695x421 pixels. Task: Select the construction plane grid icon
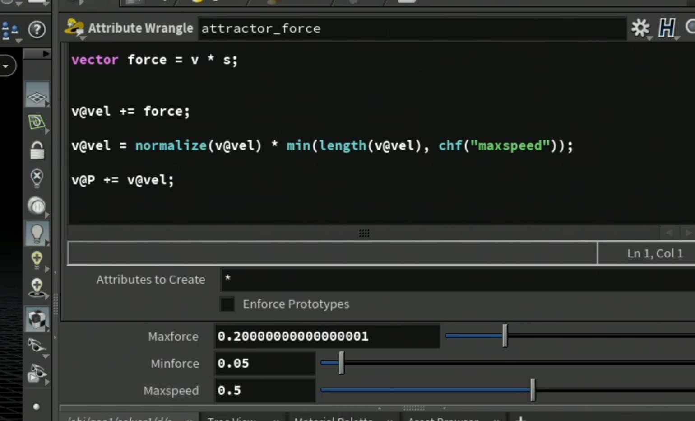click(37, 96)
